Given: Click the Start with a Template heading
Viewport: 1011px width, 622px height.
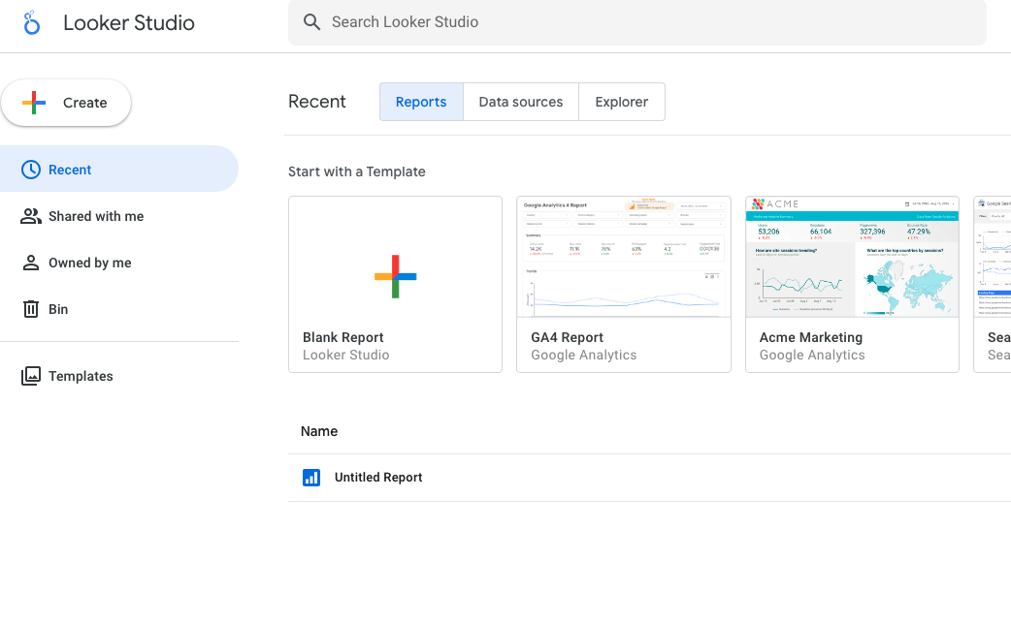Looking at the screenshot, I should [x=356, y=171].
